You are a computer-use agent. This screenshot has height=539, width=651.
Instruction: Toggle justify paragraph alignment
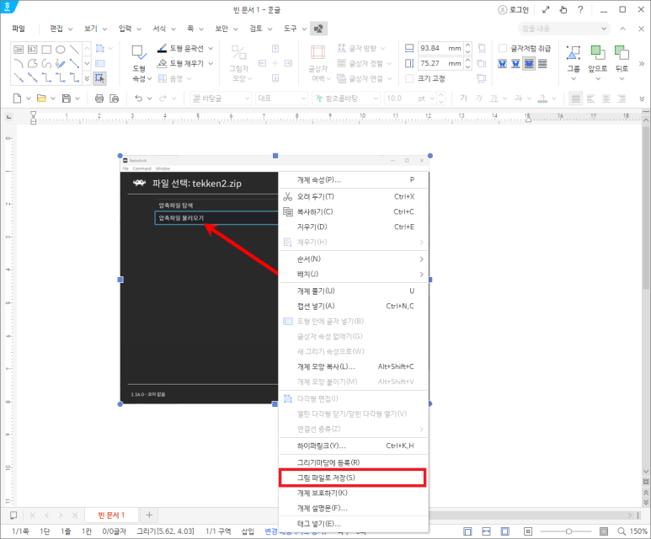pyautogui.click(x=575, y=99)
